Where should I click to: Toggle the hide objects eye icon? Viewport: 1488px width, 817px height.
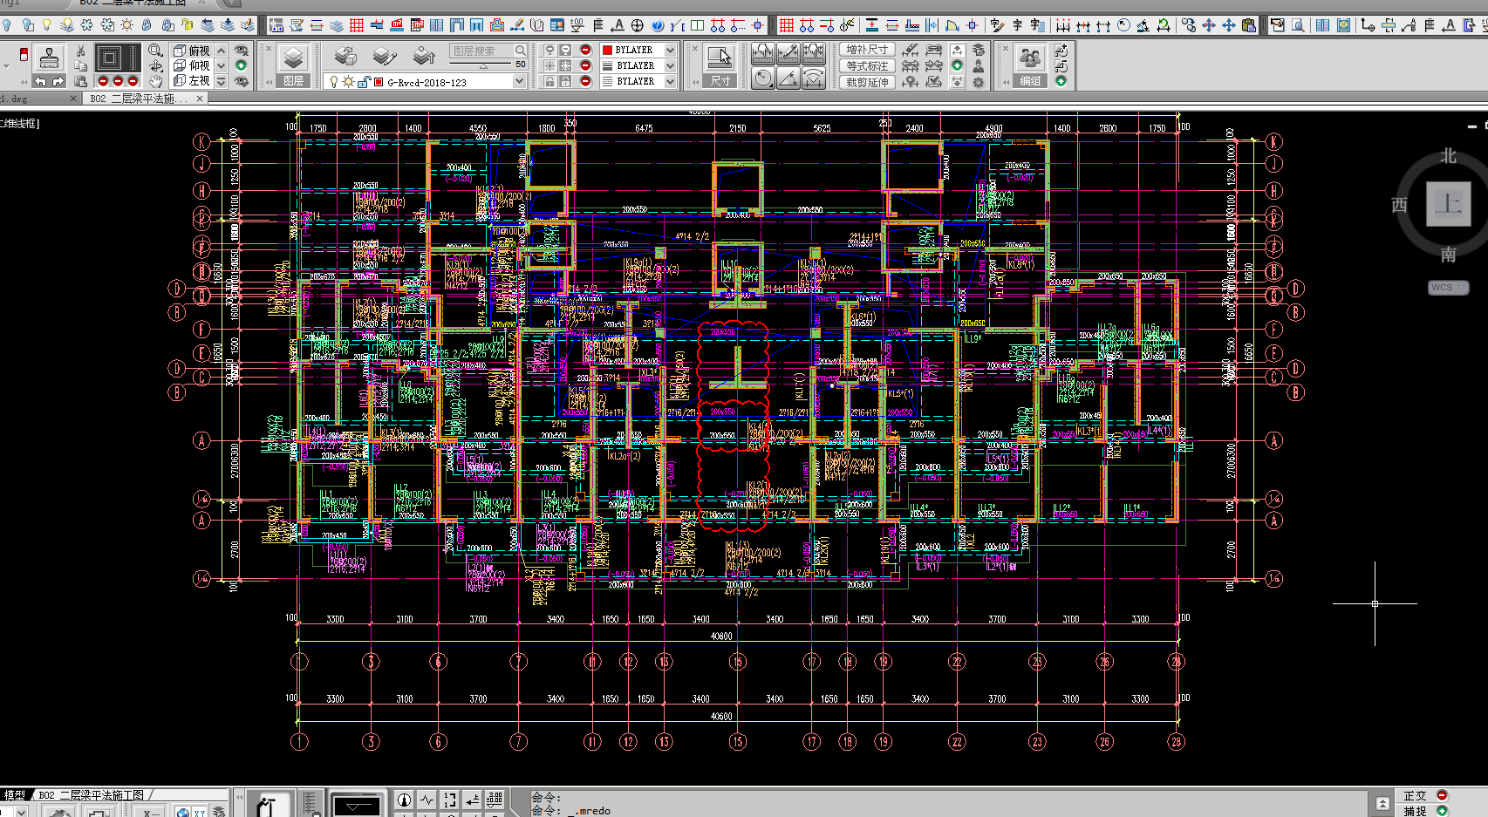pyautogui.click(x=242, y=51)
